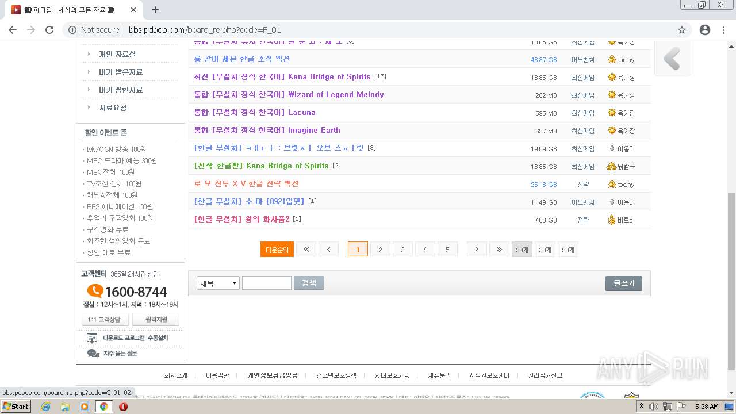Viewport: 736px width, 414px height.
Task: Open 저작권보호센터 footer link
Action: tap(489, 375)
